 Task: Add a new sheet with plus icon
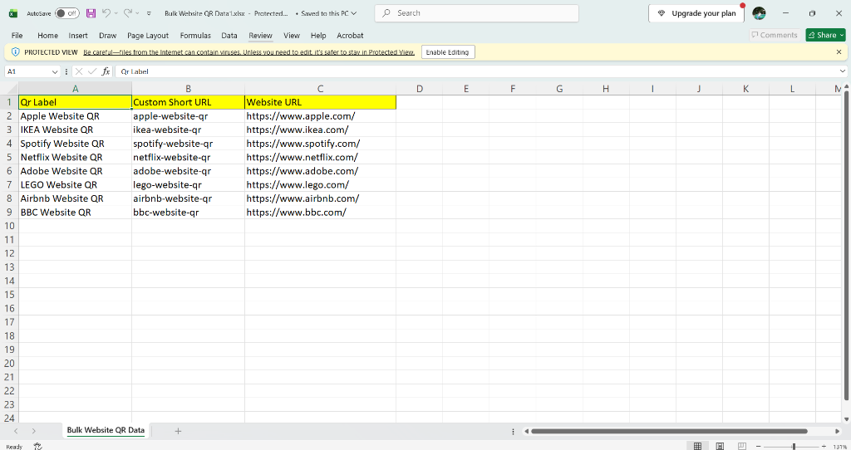tap(178, 431)
